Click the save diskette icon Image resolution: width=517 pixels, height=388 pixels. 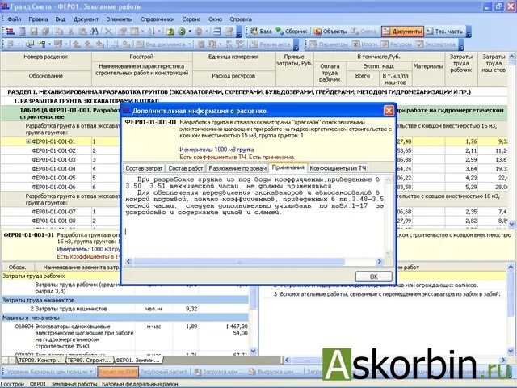point(34,32)
